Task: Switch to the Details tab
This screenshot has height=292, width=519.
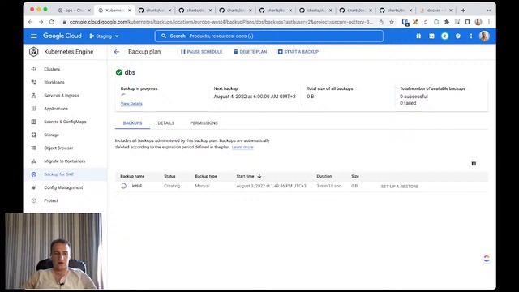Action: pyautogui.click(x=165, y=122)
